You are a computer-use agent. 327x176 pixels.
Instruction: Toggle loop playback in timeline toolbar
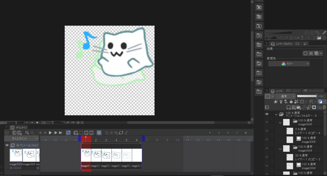tap(68, 133)
